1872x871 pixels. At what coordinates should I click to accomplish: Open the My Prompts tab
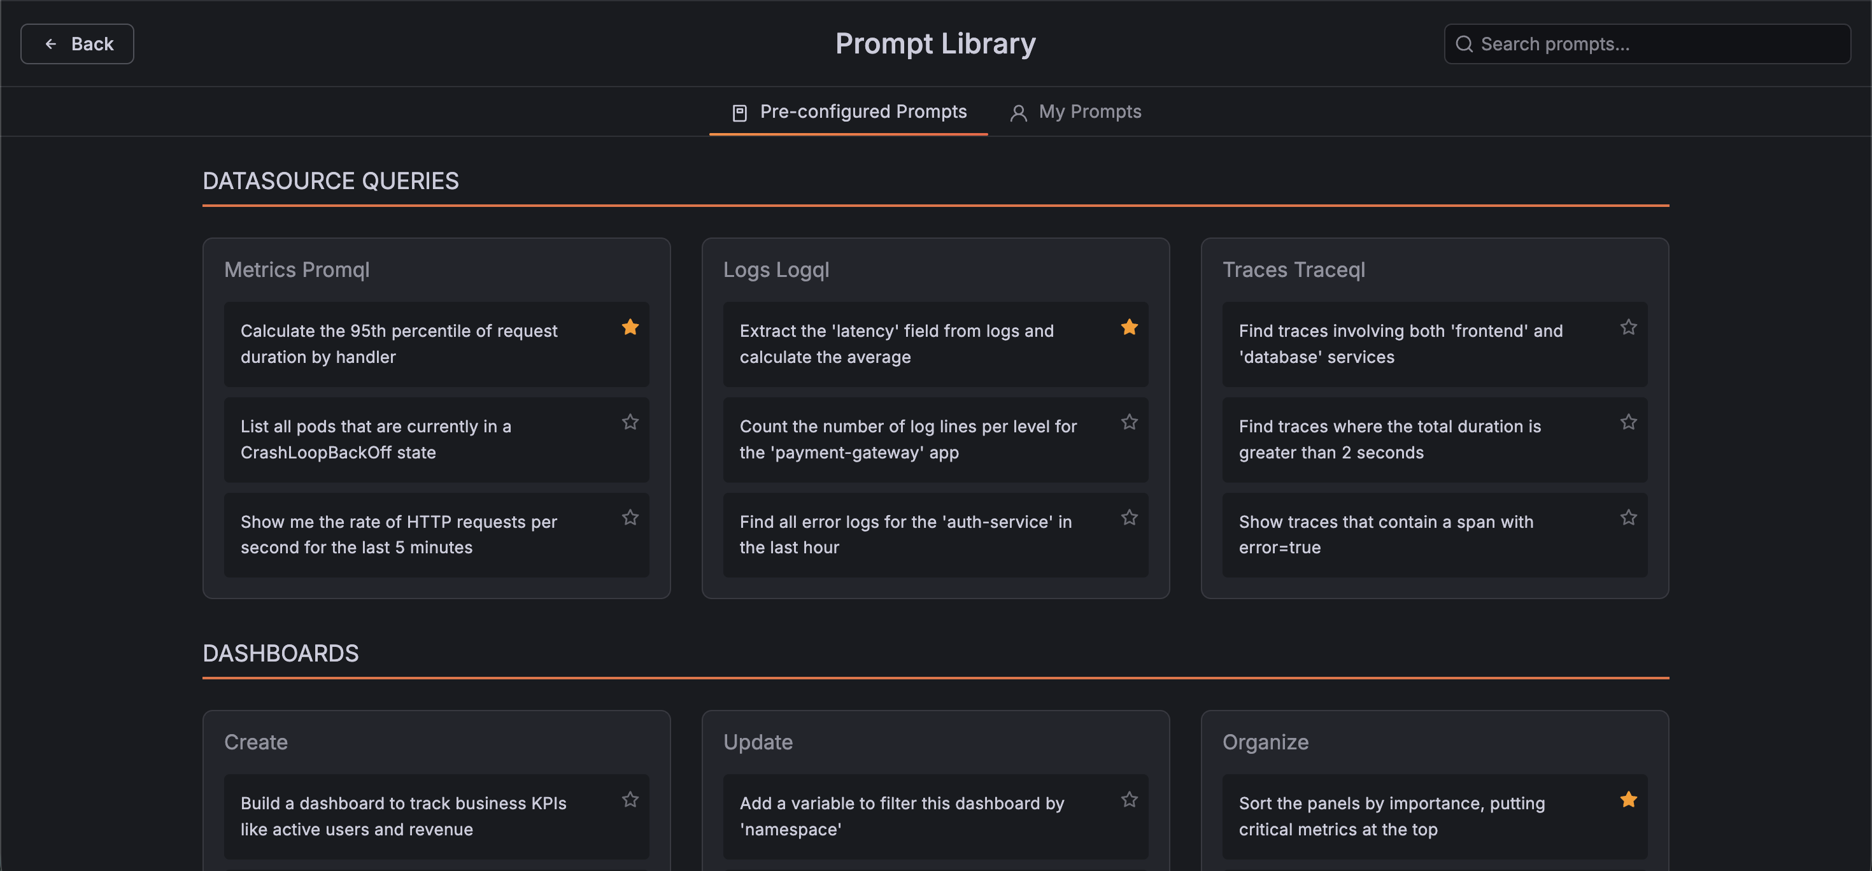pos(1075,112)
